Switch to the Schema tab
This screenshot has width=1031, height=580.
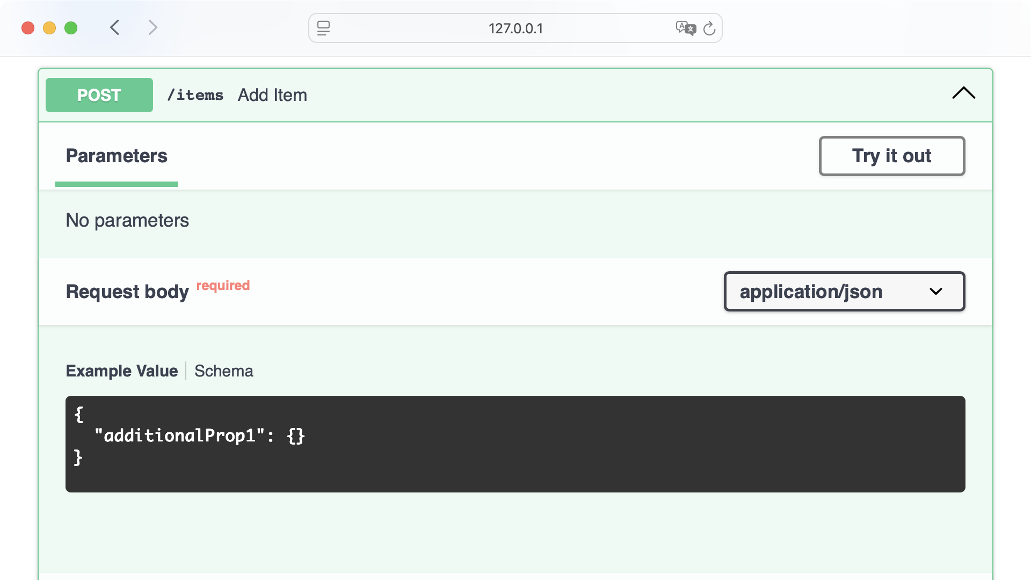click(223, 371)
